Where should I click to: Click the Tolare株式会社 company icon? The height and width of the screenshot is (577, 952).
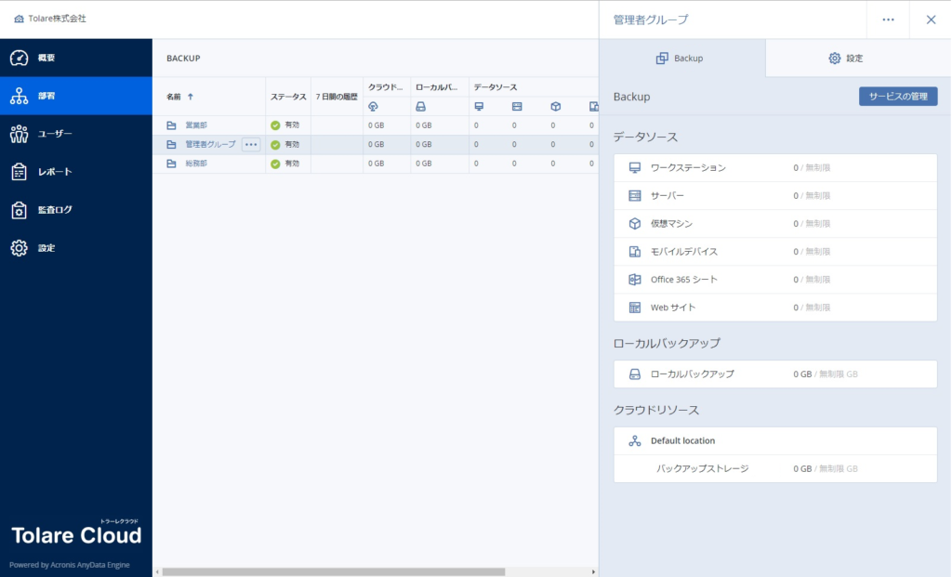19,19
